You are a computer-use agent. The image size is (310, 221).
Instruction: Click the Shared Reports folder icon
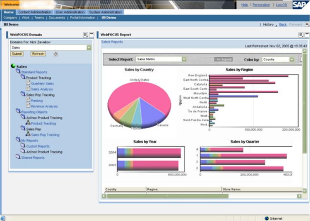pyautogui.click(x=18, y=157)
